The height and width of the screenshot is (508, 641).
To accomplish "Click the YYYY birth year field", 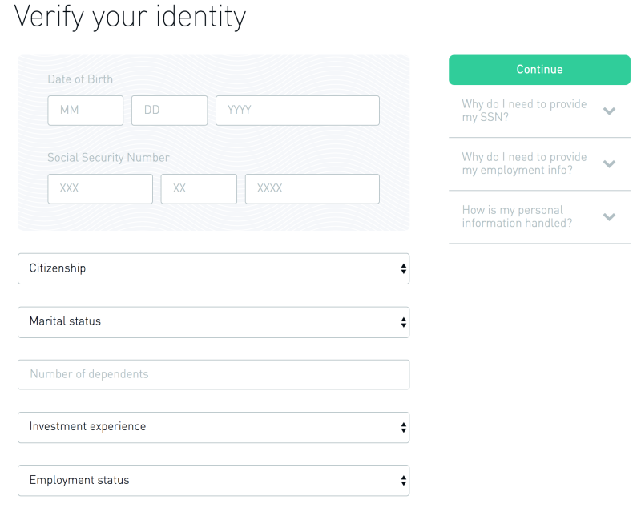I will [x=297, y=111].
